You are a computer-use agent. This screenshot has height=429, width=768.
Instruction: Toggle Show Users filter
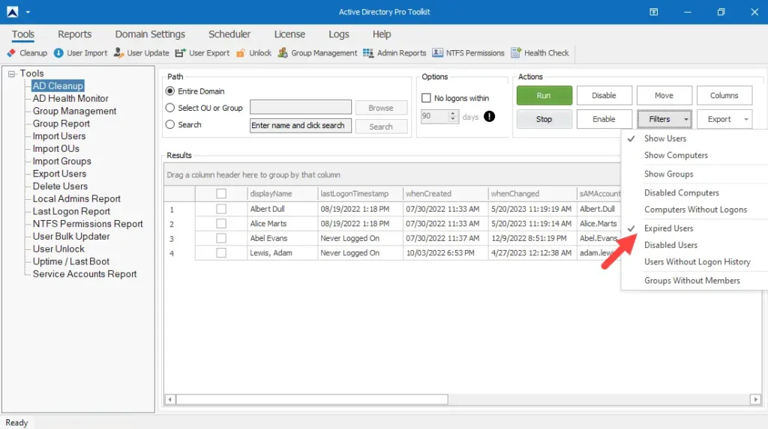click(694, 139)
